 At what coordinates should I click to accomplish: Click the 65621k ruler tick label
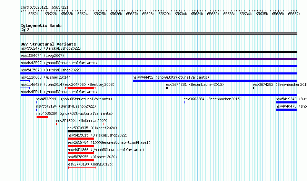coord(34,14)
